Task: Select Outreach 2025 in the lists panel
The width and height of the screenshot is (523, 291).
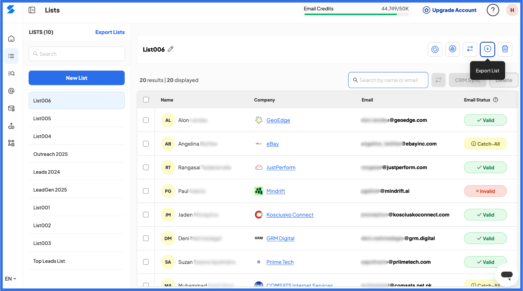Action: coord(77,154)
